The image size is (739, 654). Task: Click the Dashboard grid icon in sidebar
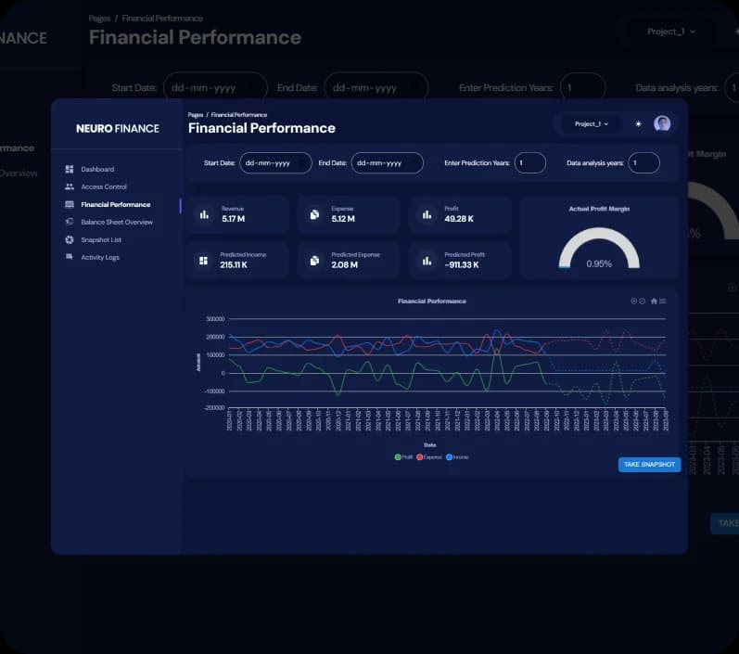click(70, 169)
